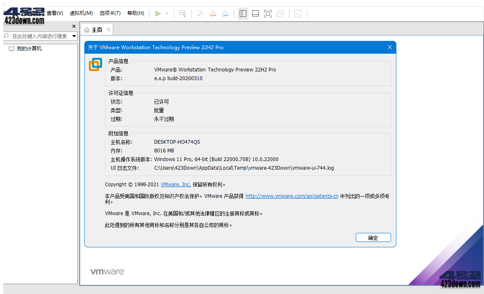This screenshot has width=484, height=294.
Task: Open the VMware, Inc. copyright link
Action: coord(175,184)
